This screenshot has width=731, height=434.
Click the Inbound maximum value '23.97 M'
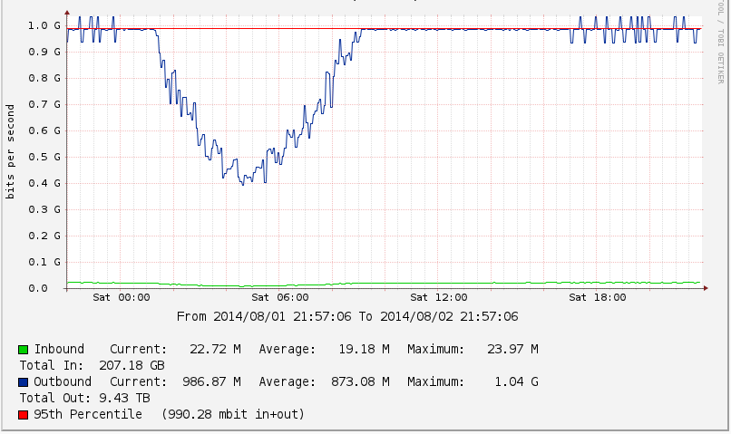pos(512,349)
